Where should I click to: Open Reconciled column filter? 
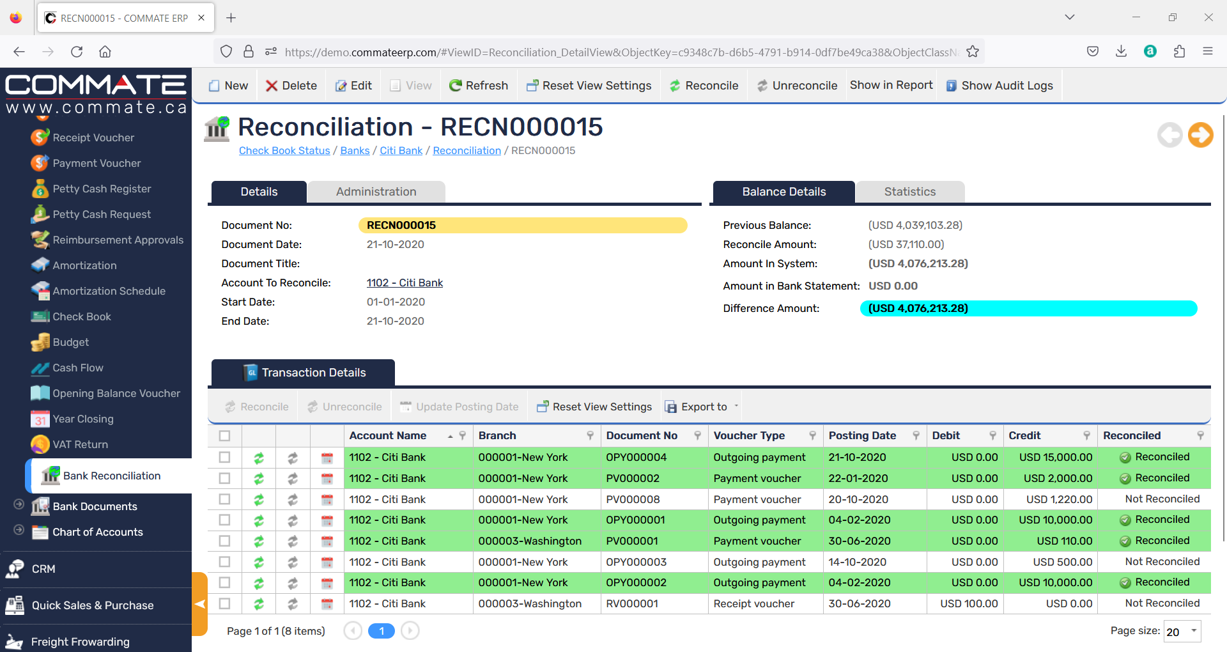click(x=1201, y=436)
